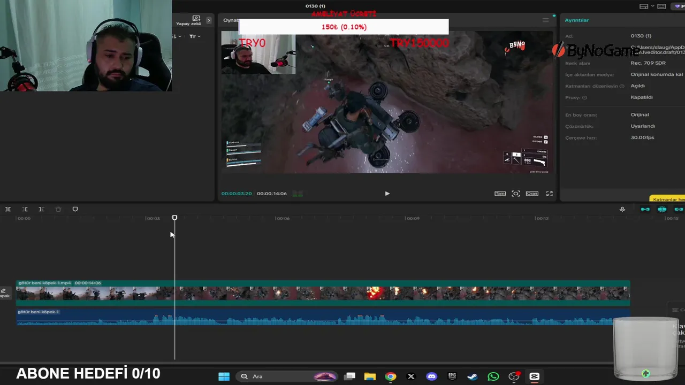Toggle main track magnet link icon
The image size is (685, 385).
645,209
